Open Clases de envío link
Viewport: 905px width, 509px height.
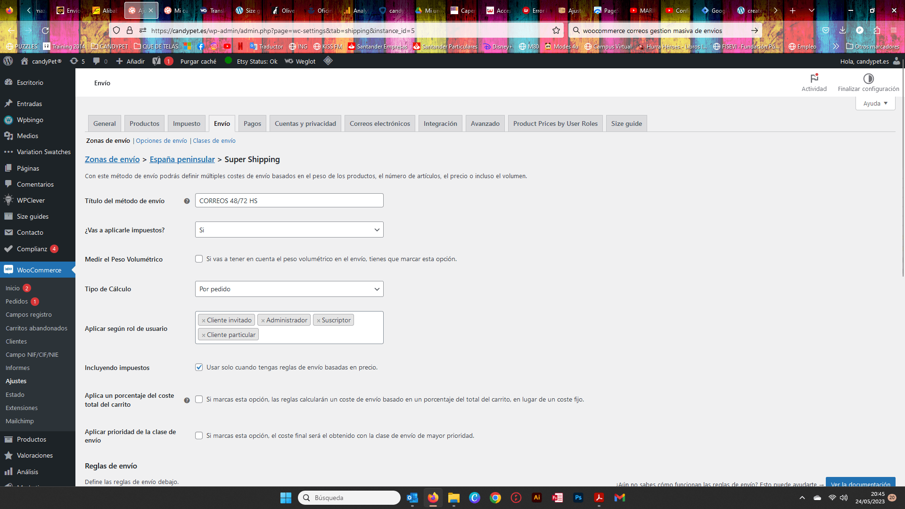point(214,140)
